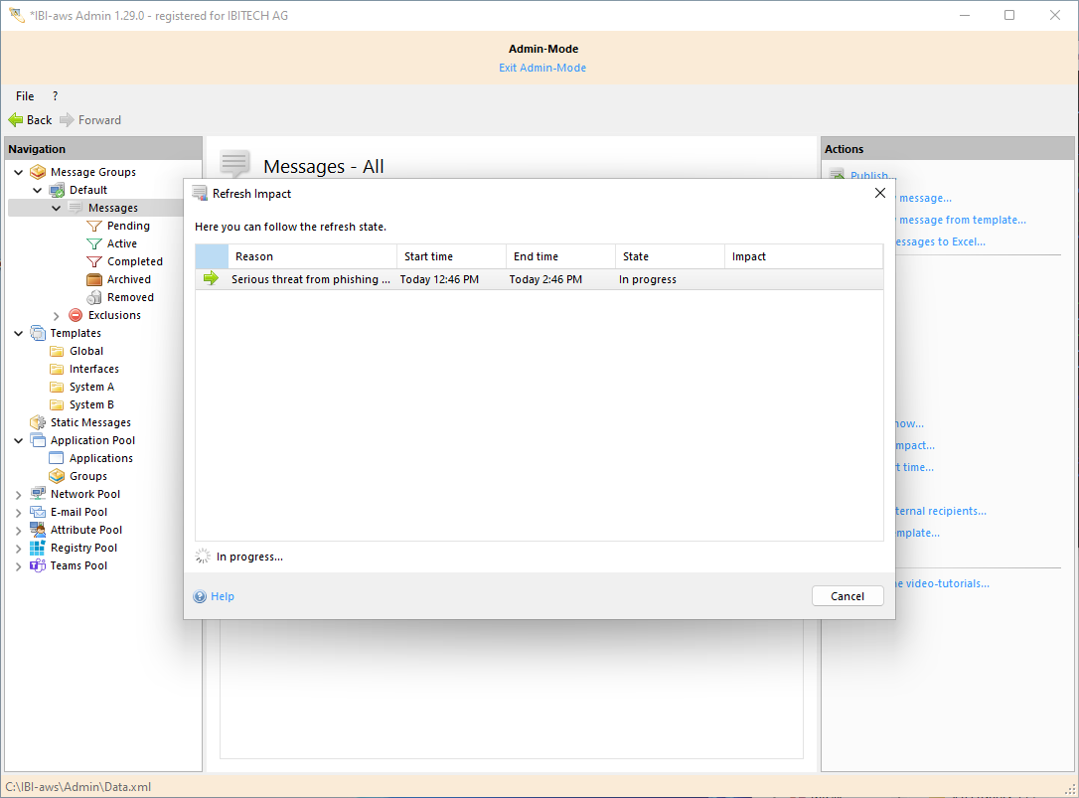The width and height of the screenshot is (1079, 798).
Task: Expand the Exclusions tree node
Action: click(57, 315)
